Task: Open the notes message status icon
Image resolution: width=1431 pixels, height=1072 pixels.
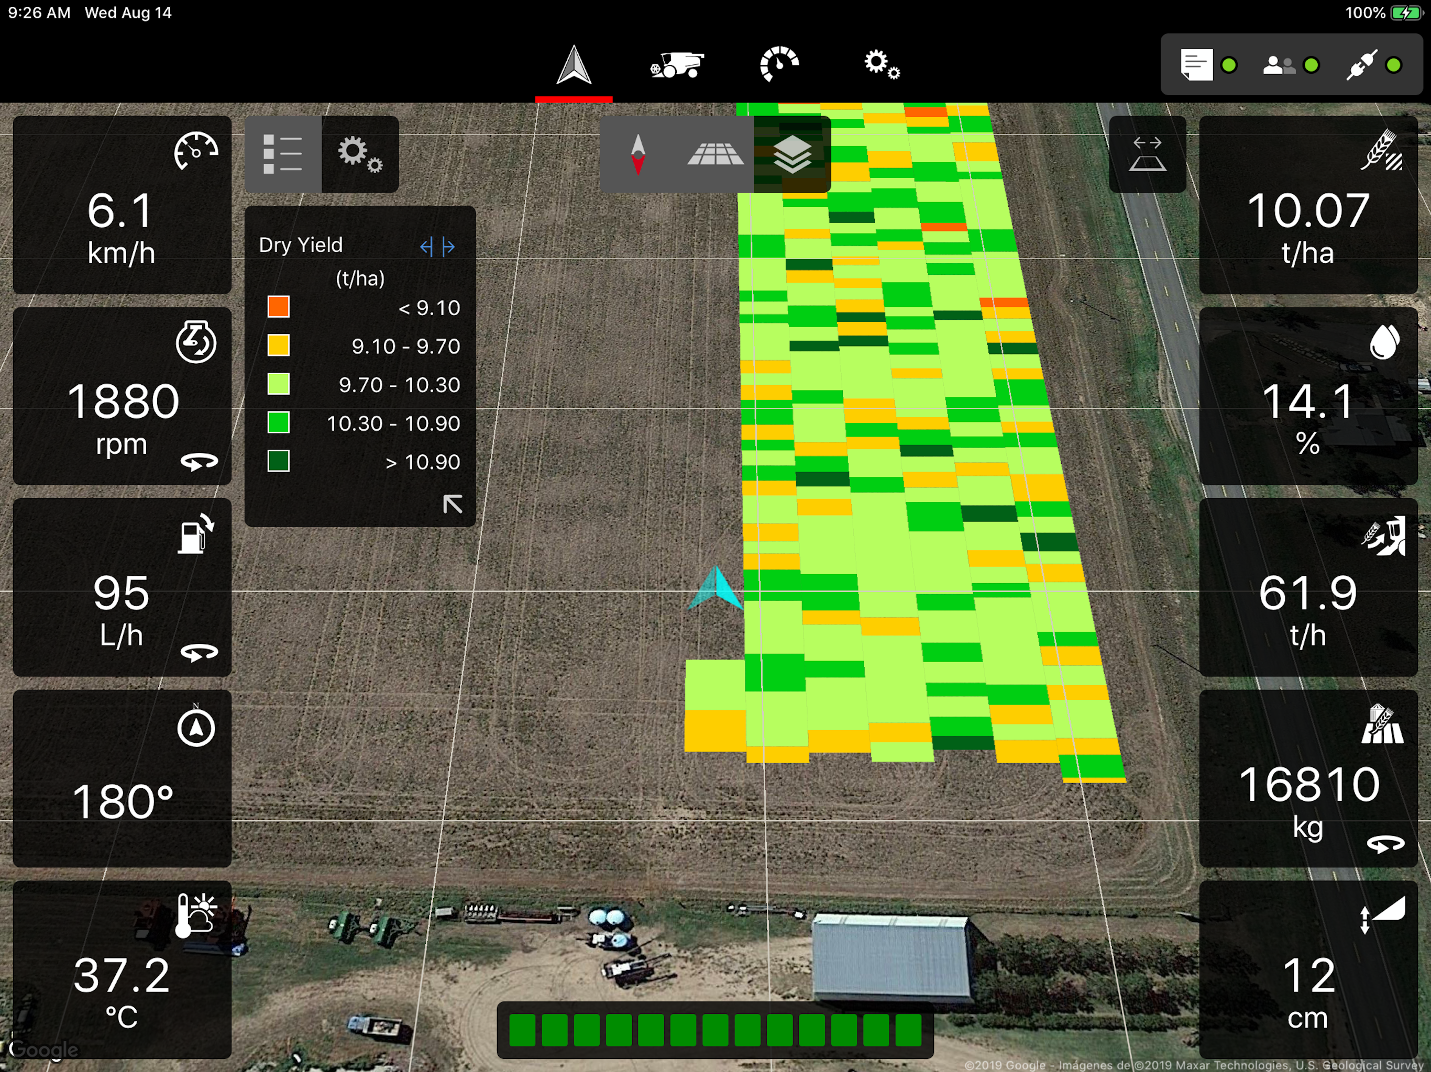Action: 1196,65
